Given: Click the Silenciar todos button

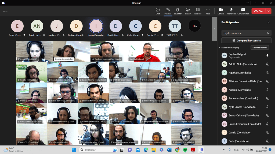Looking at the screenshot, I should click(259, 48).
